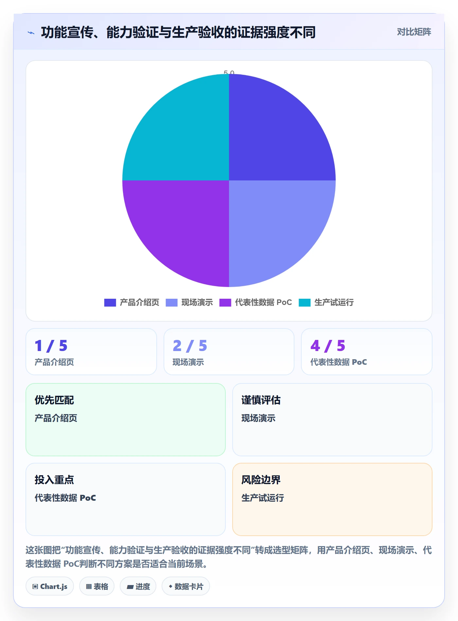This screenshot has width=458, height=621.
Task: Select the 2 / 5 现场演示 stat card
Action: pyautogui.click(x=229, y=352)
